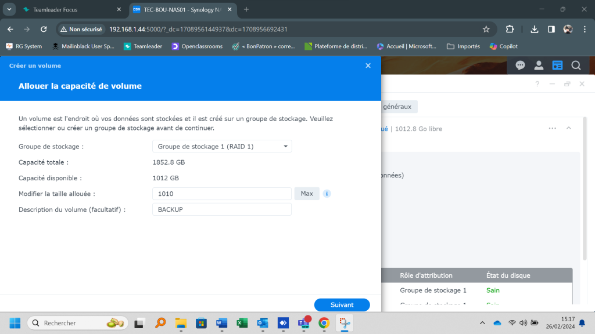The height and width of the screenshot is (334, 595).
Task: Open help question mark in Storage Manager
Action: (x=537, y=84)
